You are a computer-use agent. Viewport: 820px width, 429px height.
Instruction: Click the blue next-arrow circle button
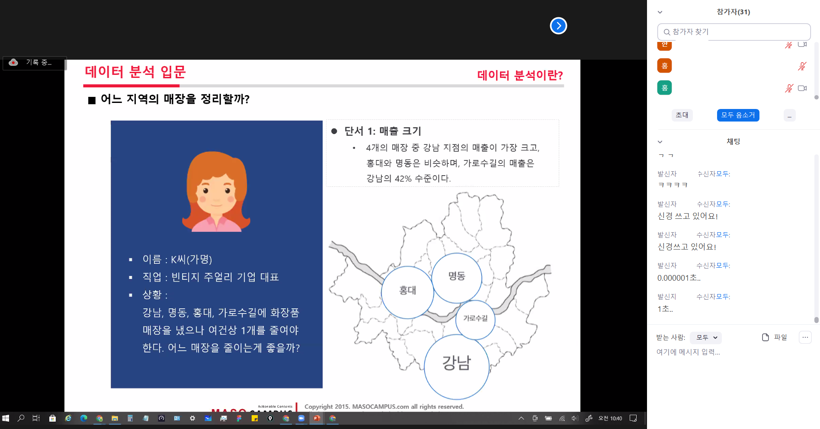(x=558, y=26)
